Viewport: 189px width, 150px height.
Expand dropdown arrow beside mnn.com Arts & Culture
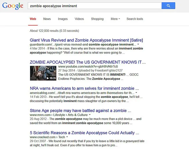pos(90,115)
